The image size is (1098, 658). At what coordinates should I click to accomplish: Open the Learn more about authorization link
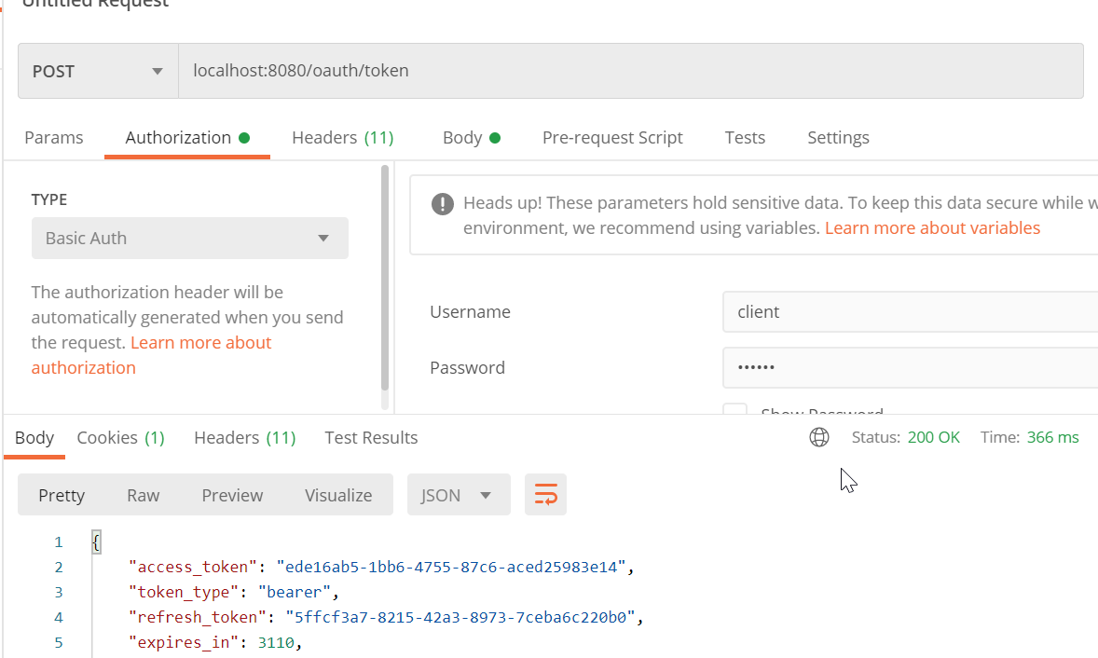pyautogui.click(x=151, y=355)
